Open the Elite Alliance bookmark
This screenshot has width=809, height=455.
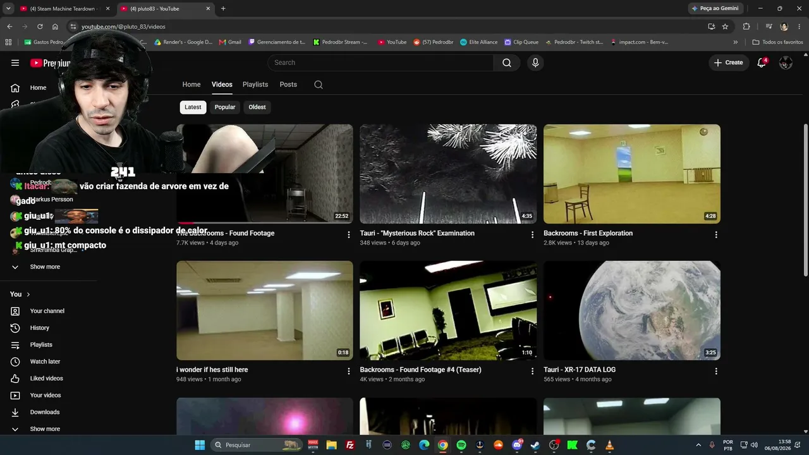(x=478, y=42)
